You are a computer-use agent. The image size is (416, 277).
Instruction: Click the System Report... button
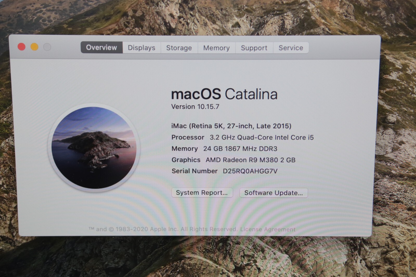click(202, 193)
